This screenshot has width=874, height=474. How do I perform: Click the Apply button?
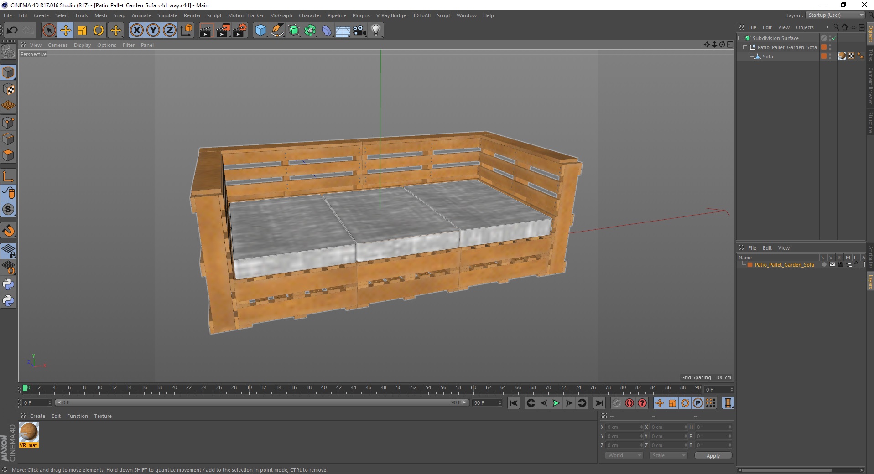pyautogui.click(x=713, y=455)
